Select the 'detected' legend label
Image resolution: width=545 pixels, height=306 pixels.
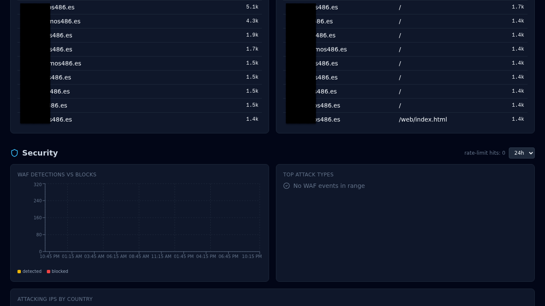[x=32, y=272]
